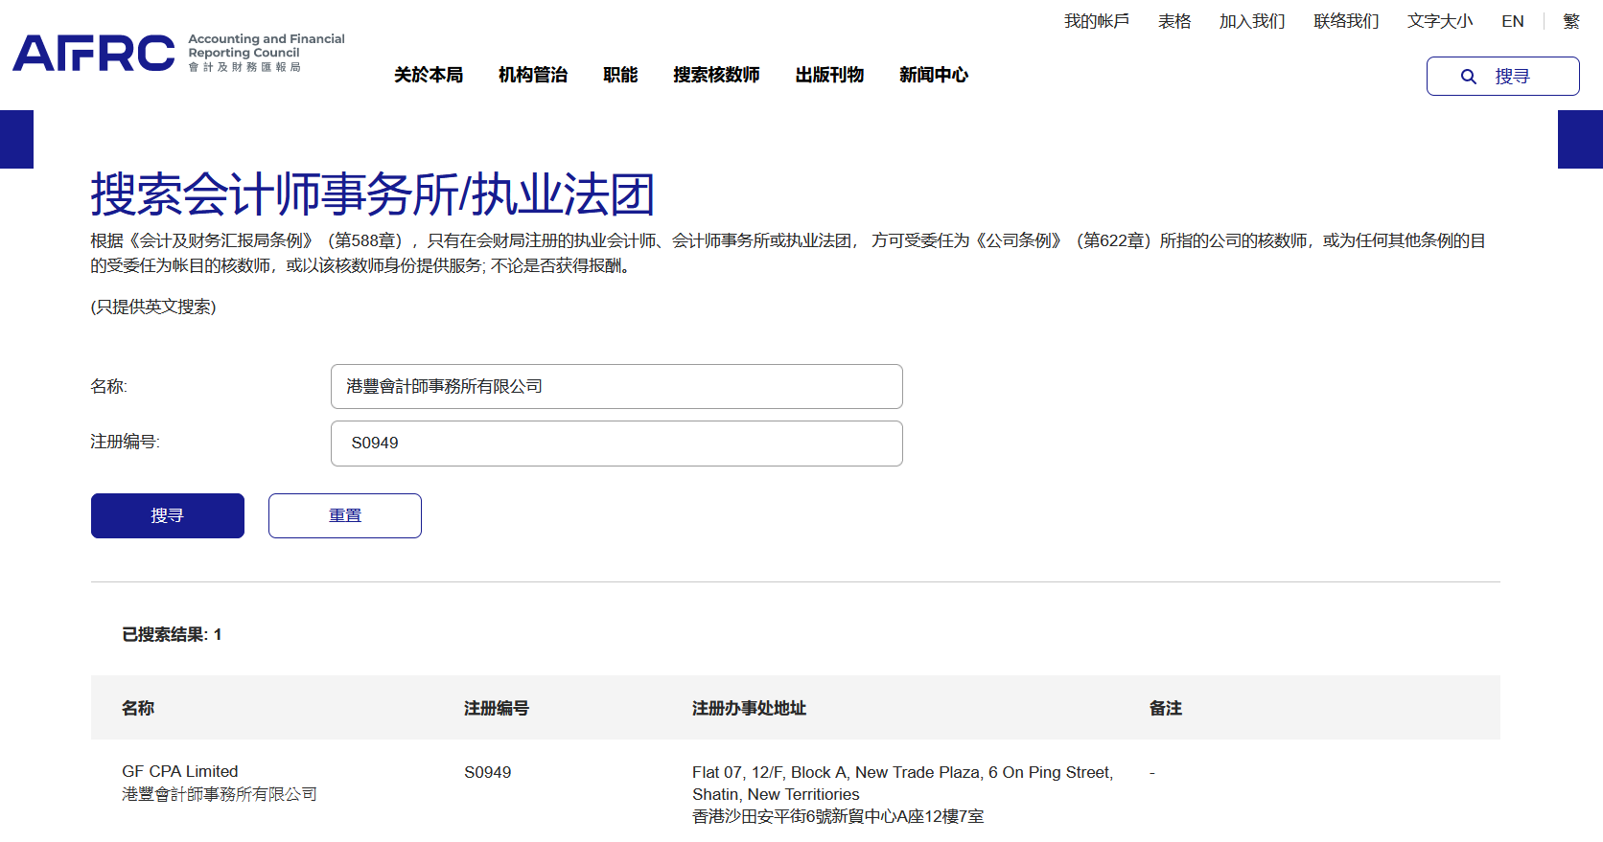Focus the 注册编号 input field
Screen dimensions: 1603x842
click(x=616, y=444)
